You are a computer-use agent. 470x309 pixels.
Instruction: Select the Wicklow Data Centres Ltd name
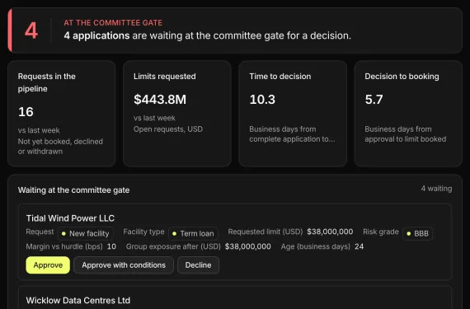pyautogui.click(x=78, y=300)
